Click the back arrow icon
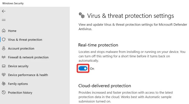The width and height of the screenshot is (189, 104). coord(4,11)
